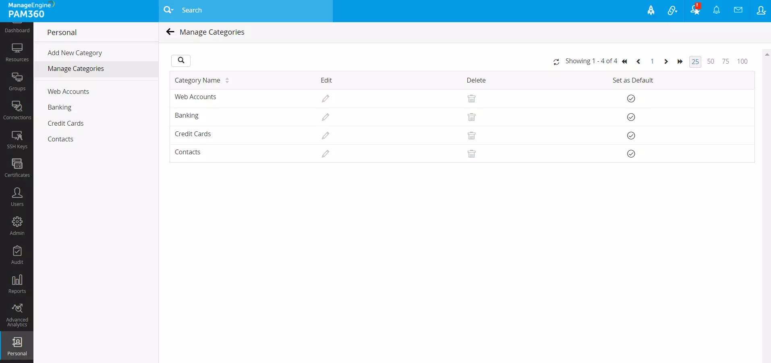
Task: Open the Certificates panel from the sidebar
Action: click(x=17, y=167)
